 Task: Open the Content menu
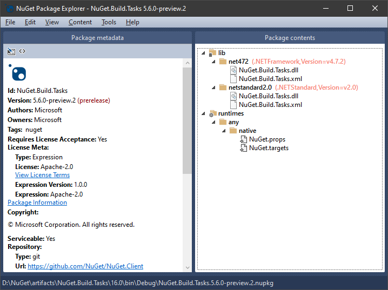(x=80, y=22)
